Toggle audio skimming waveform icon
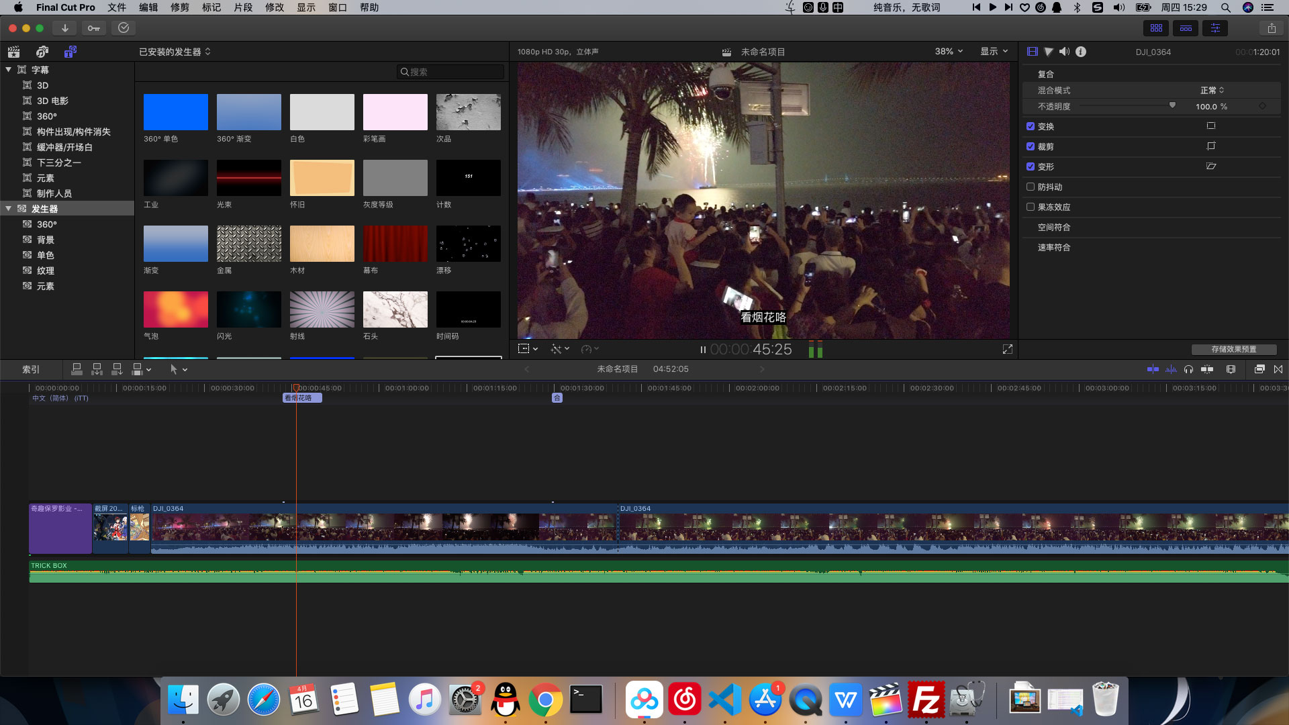The height and width of the screenshot is (725, 1289). (x=1171, y=369)
